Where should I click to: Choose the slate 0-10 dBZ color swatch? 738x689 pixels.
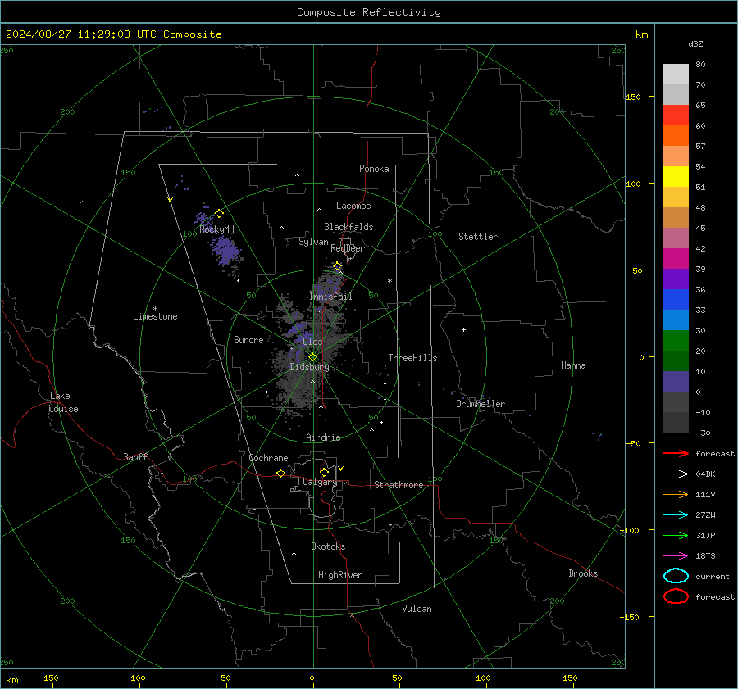[x=676, y=382]
